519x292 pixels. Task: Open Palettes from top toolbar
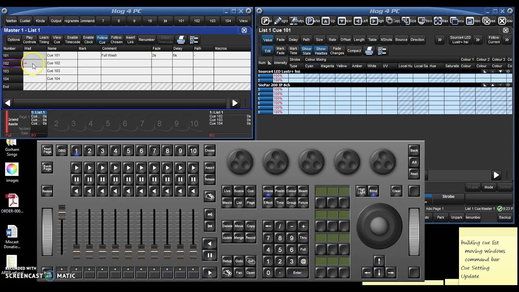10,21
